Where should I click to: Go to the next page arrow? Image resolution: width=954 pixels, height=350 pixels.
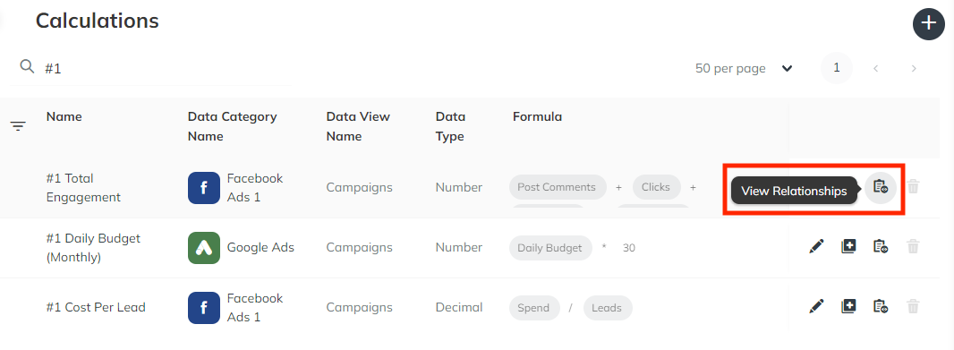coord(913,68)
